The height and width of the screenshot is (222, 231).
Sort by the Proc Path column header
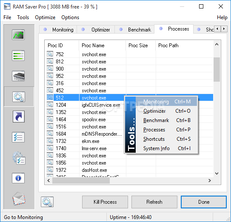[x=185, y=46]
